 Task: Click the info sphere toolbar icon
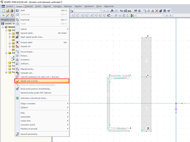(x=161, y=11)
